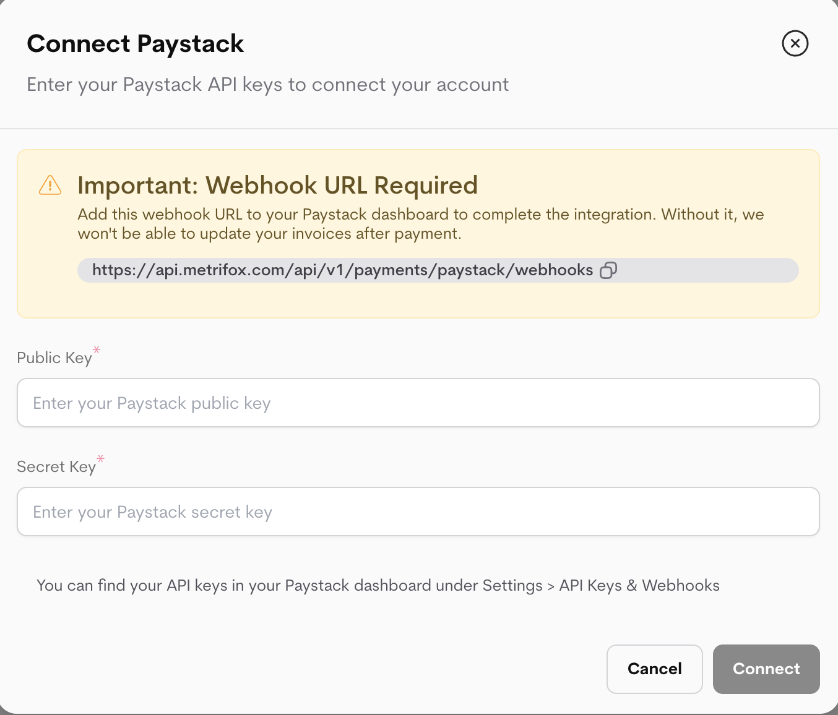This screenshot has height=715, width=838.
Task: Focus the Secret Key input
Action: [418, 512]
